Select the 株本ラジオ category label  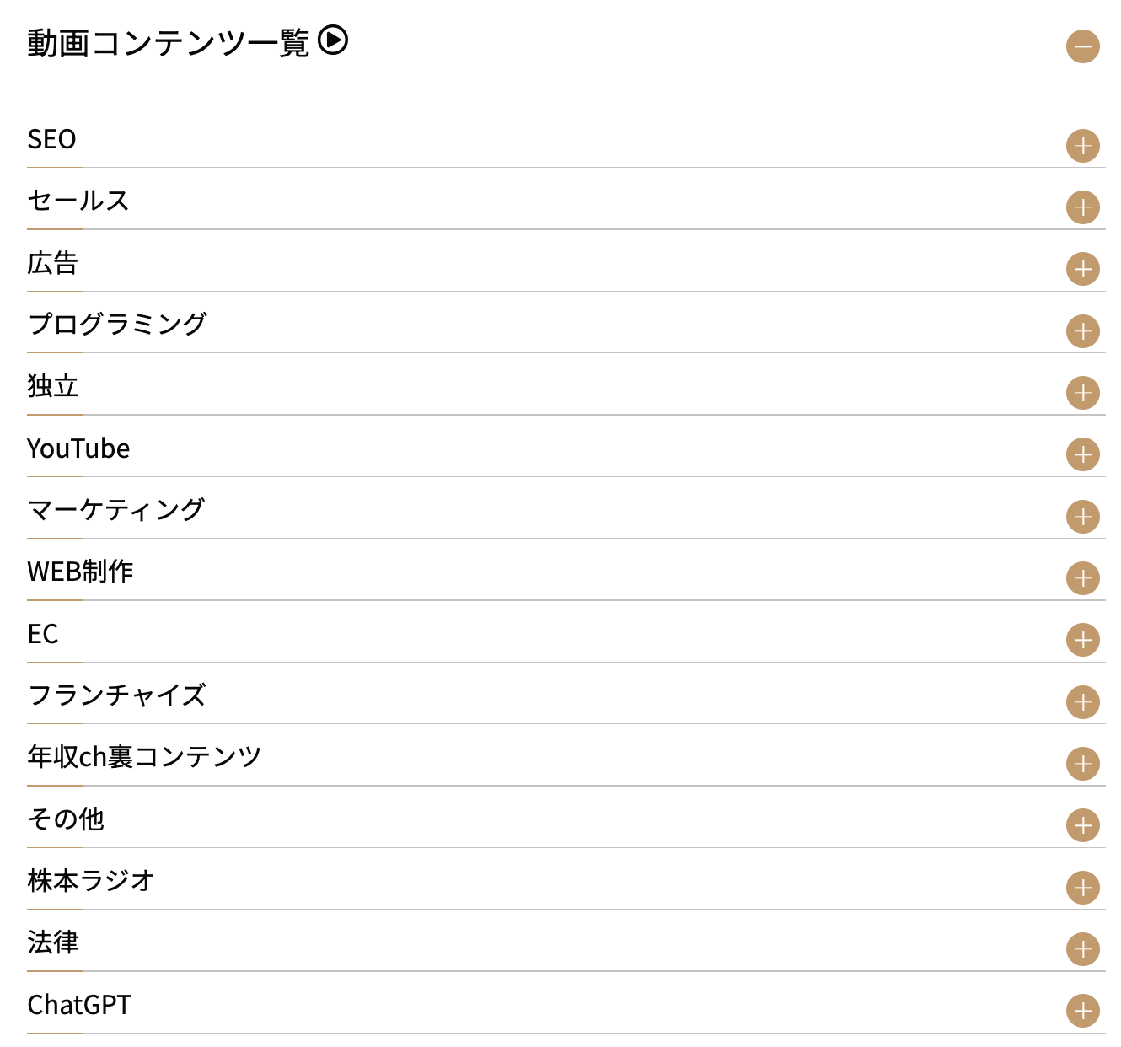[x=91, y=881]
